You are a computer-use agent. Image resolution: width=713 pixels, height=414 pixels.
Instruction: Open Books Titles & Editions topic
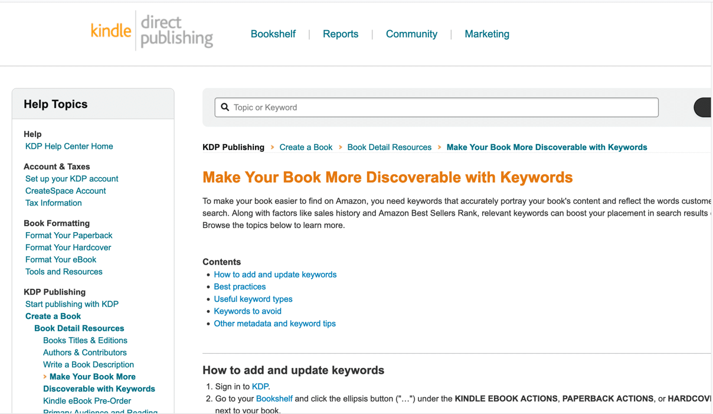(85, 341)
